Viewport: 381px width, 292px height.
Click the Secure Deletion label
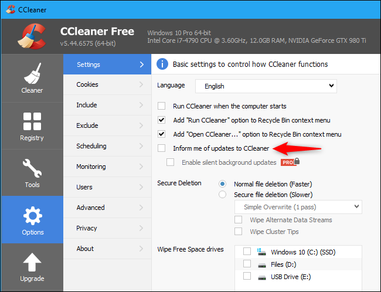(179, 183)
